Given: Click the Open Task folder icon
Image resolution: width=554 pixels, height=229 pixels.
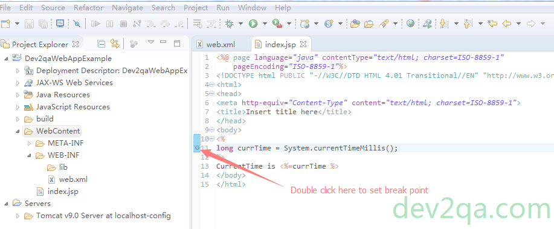Looking at the screenshot, I should 369,24.
